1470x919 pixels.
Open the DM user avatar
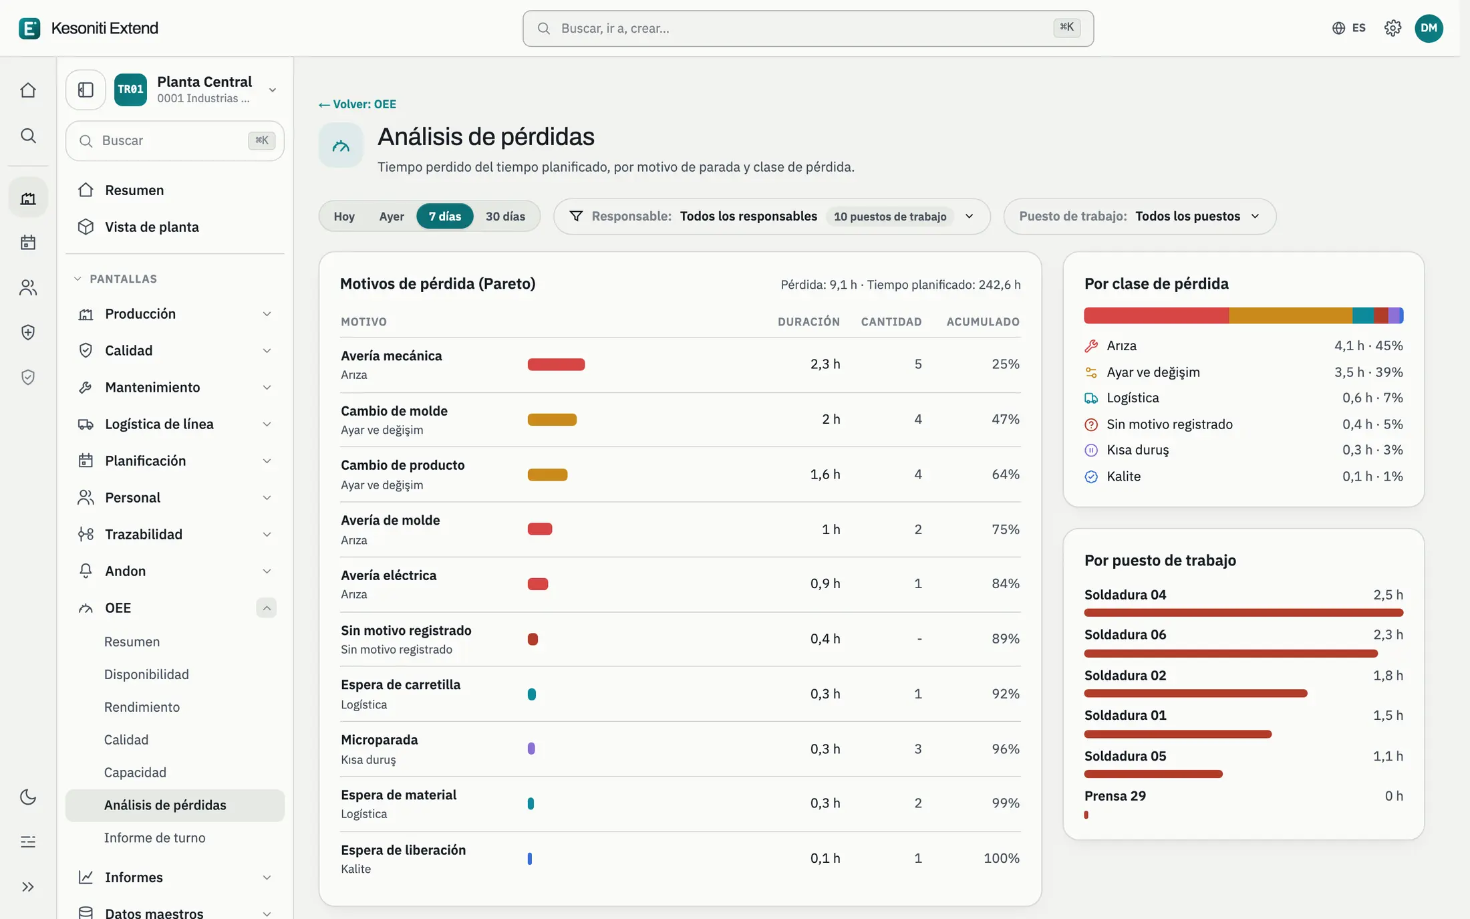(1429, 28)
